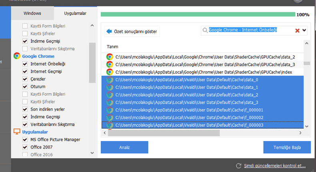The height and width of the screenshot is (172, 316).
Task: Click the Uygulamalar category heading in list
Action: click(x=35, y=132)
